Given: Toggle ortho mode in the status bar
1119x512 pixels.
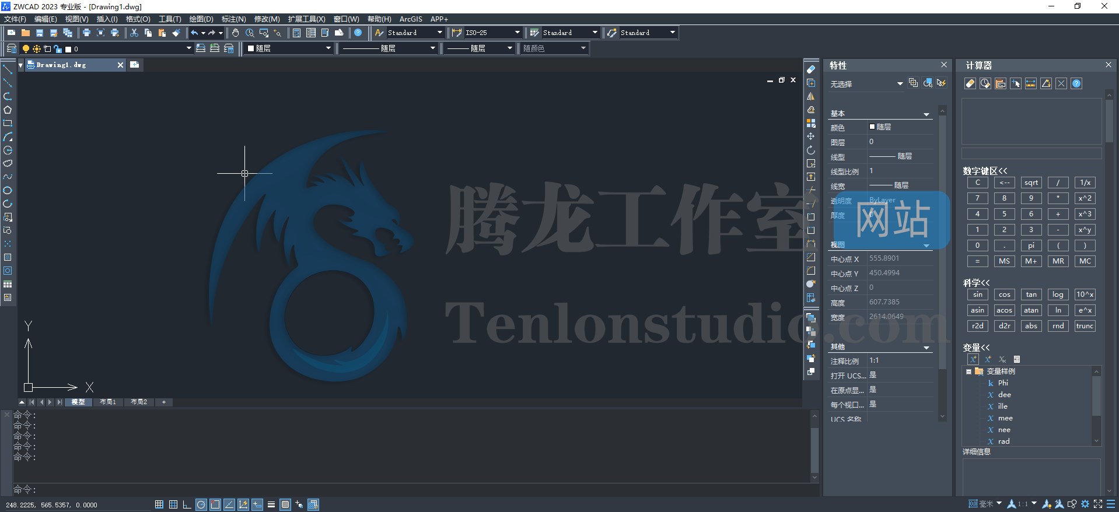Looking at the screenshot, I should pos(187,504).
